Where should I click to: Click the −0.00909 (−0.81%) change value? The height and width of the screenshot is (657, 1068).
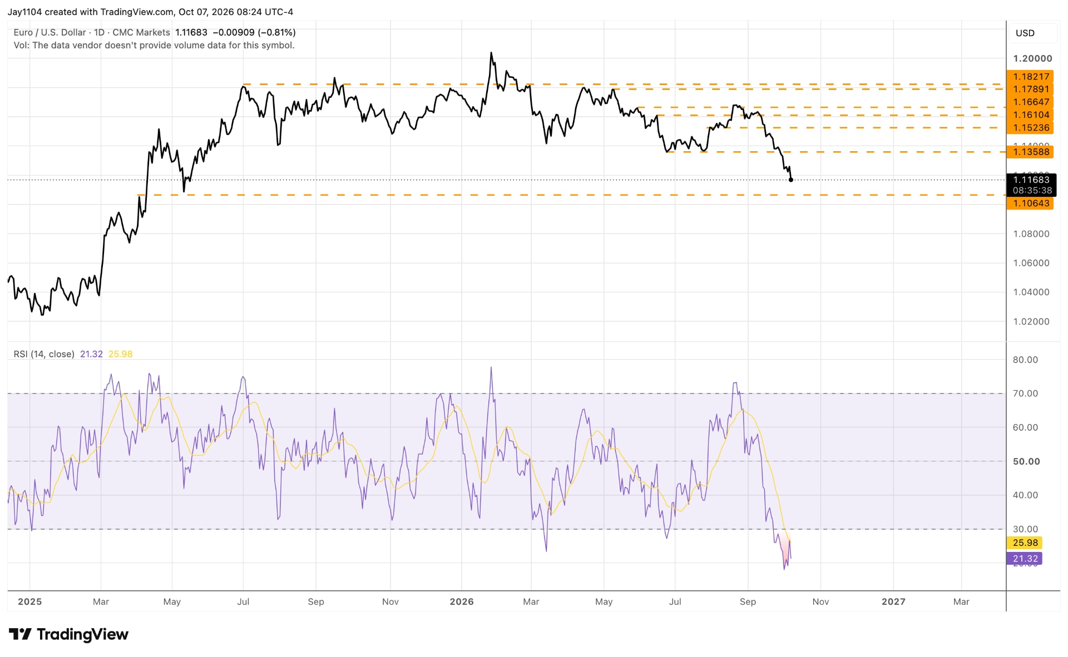(x=254, y=32)
